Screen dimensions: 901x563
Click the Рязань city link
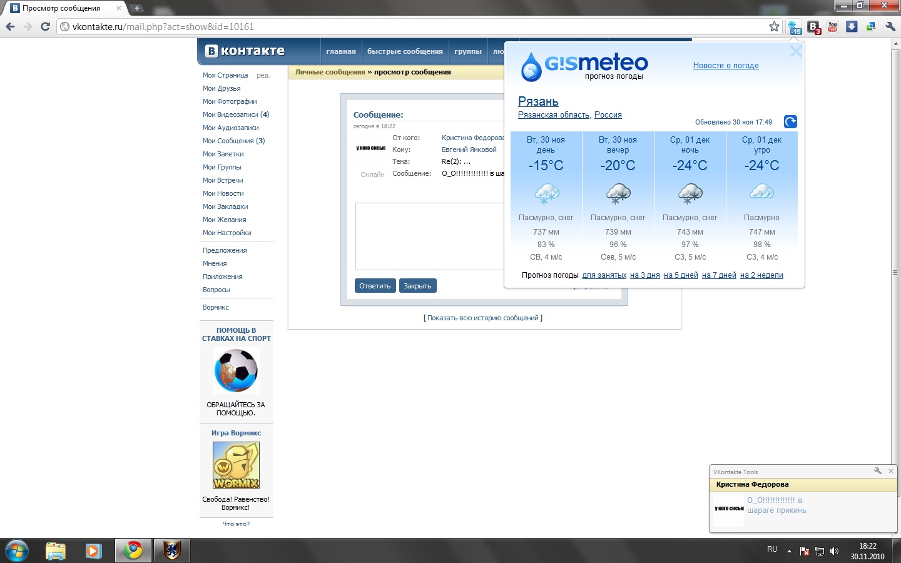tap(538, 101)
